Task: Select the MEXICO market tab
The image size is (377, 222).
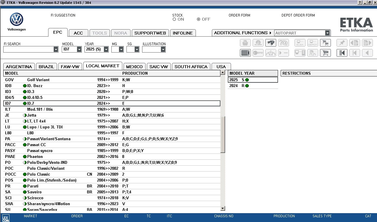Action: click(134, 67)
